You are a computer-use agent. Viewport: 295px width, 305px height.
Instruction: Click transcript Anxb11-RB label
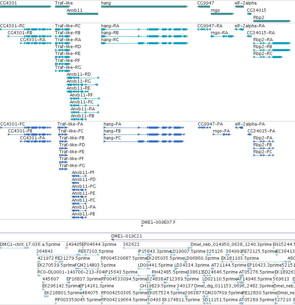click(82, 116)
